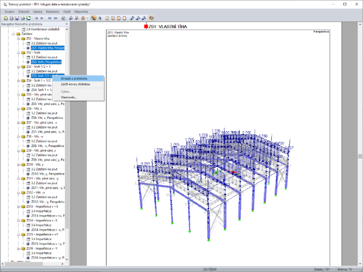Go to previous page with left arrow icon
This screenshot has width=363, height=272.
(x=36, y=18)
